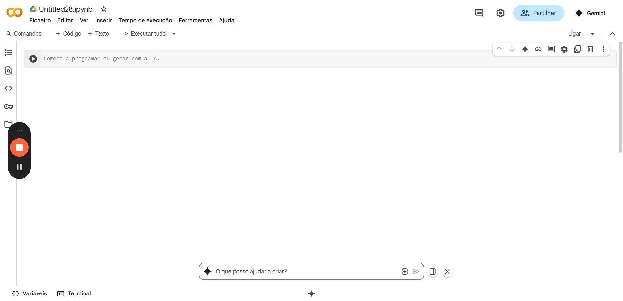
Task: Open the find and replace sidebar icon
Action: [8, 70]
